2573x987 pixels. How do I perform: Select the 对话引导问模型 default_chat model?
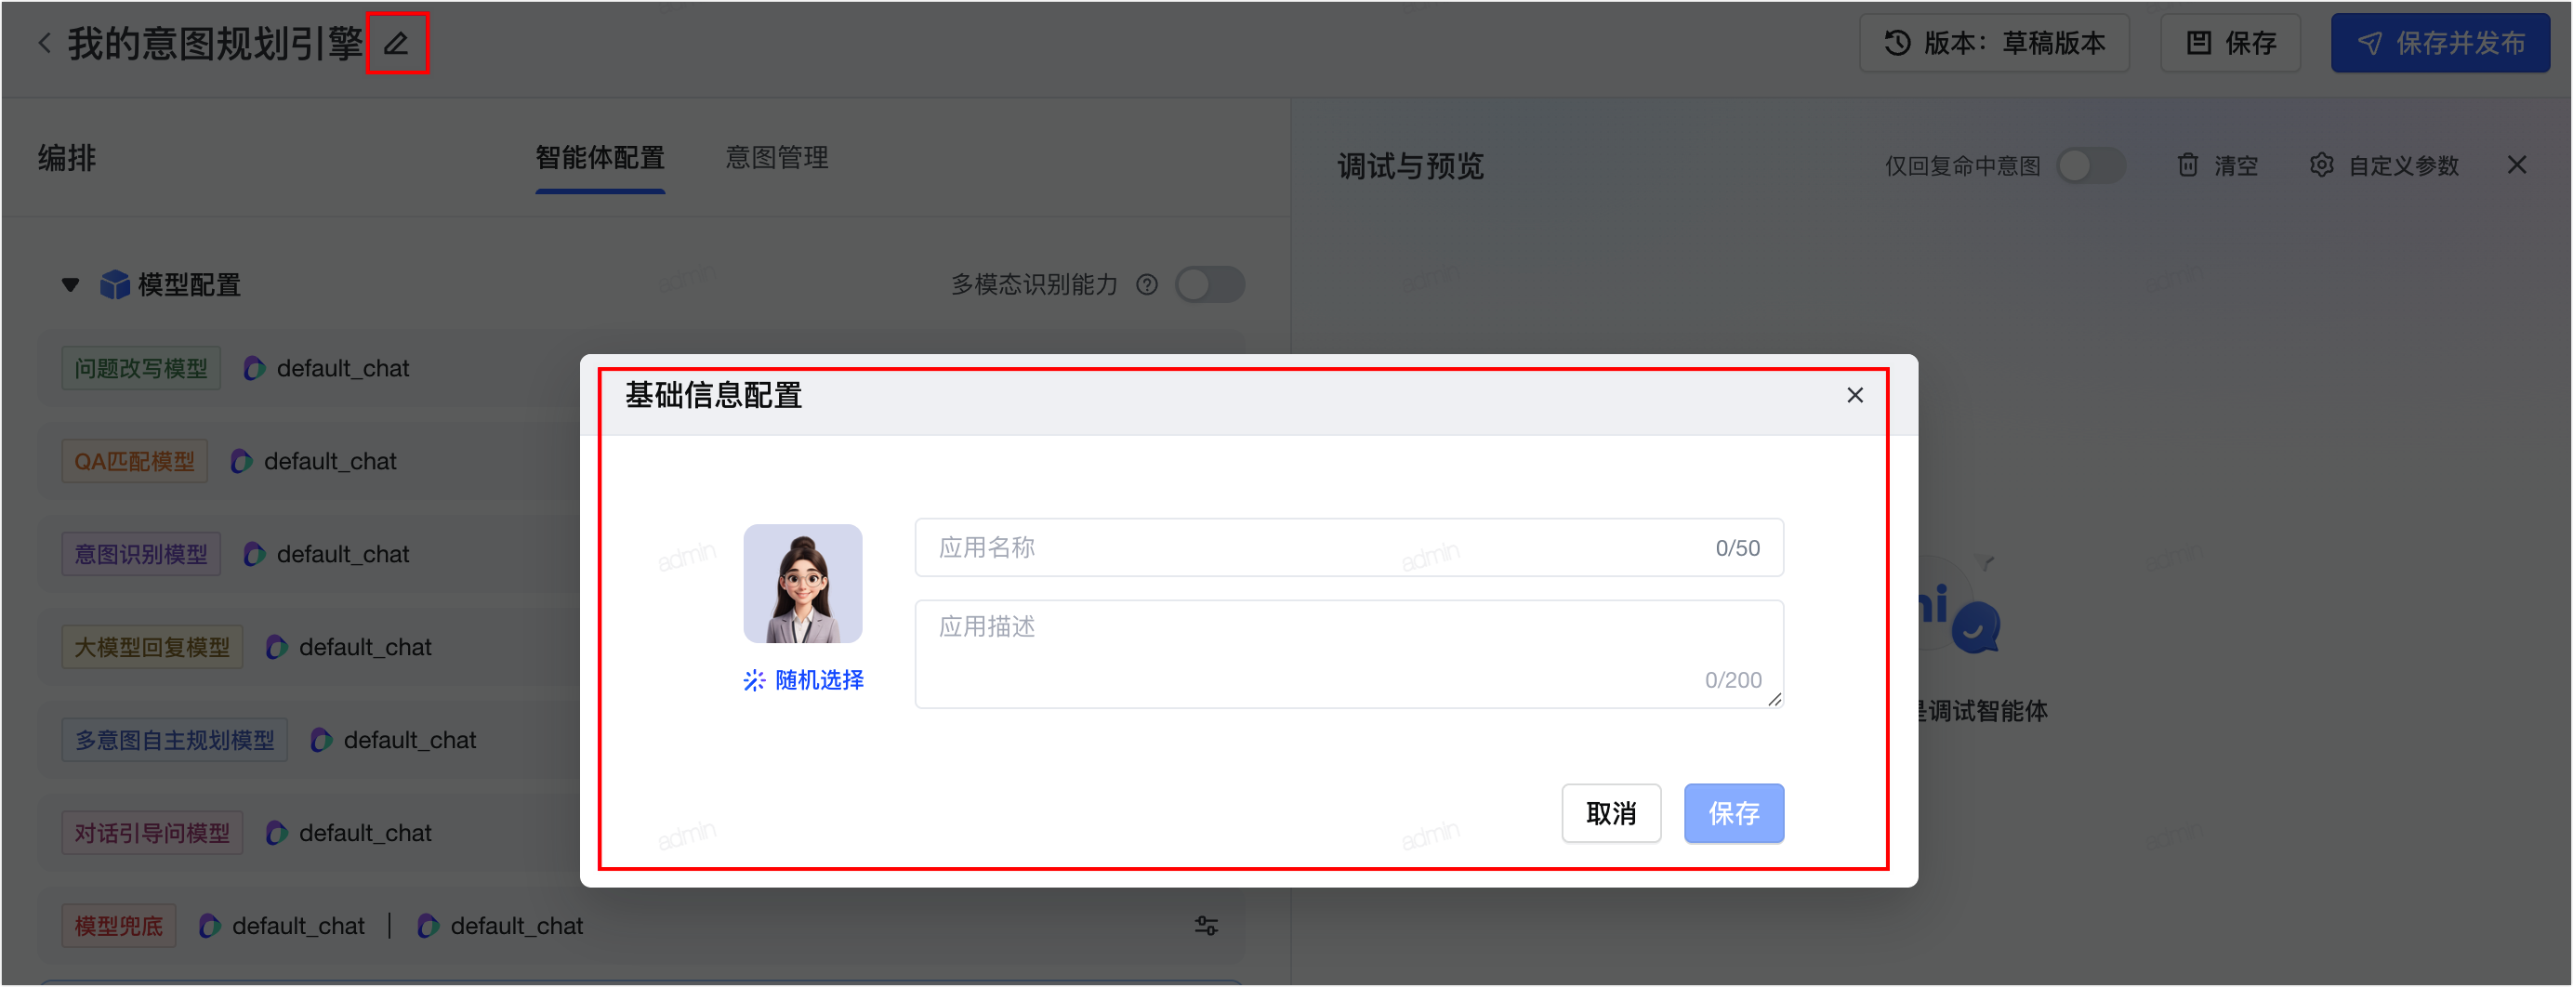[x=364, y=833]
